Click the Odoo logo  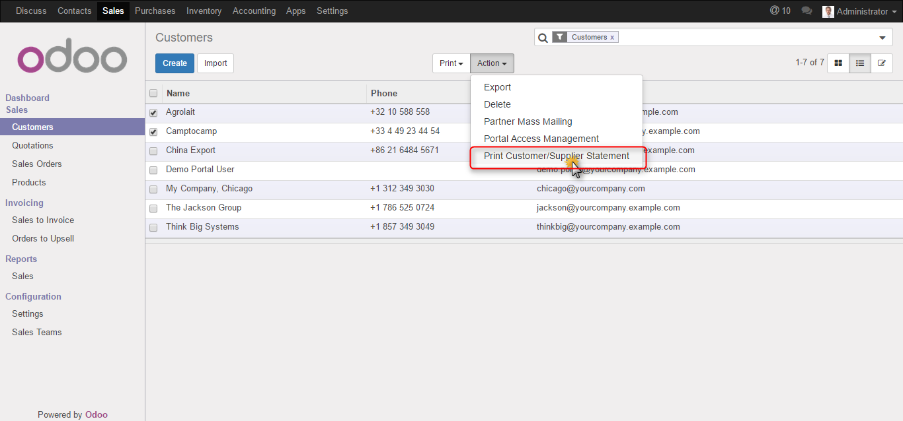point(72,59)
